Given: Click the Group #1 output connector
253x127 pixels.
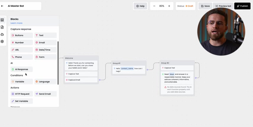Looking at the screenshot, I should click(147, 70).
